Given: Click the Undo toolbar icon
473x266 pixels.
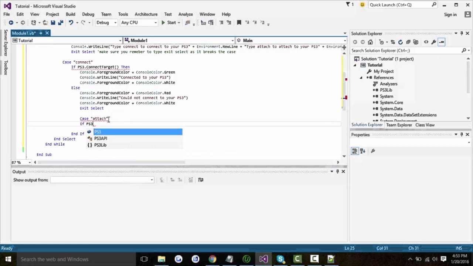Looking at the screenshot, I should (71, 23).
